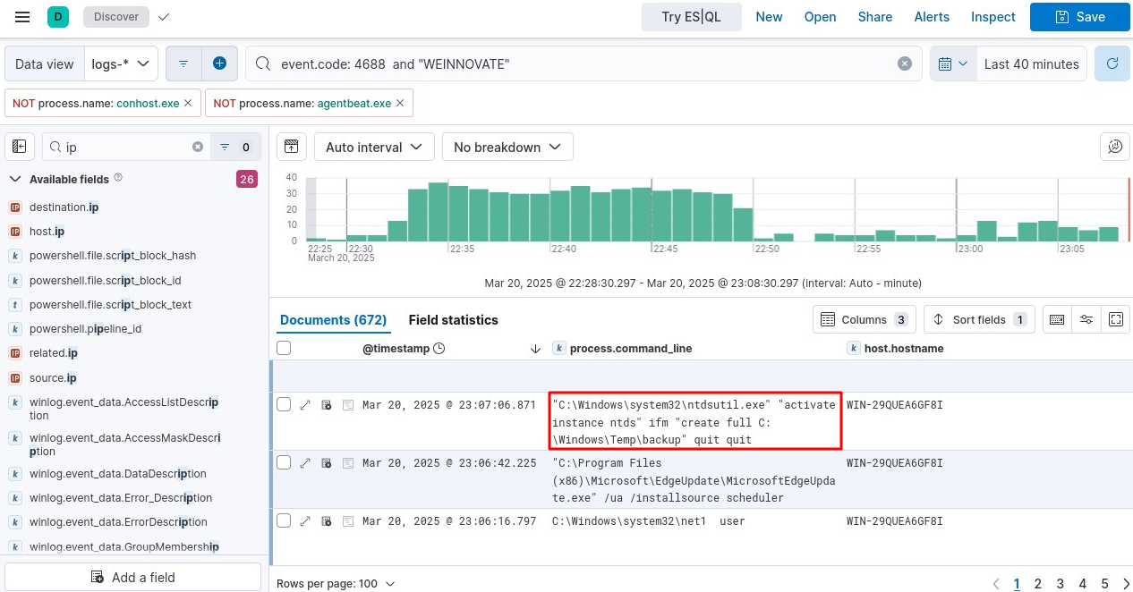This screenshot has height=592, width=1133.
Task: Click the Save button
Action: point(1079,17)
